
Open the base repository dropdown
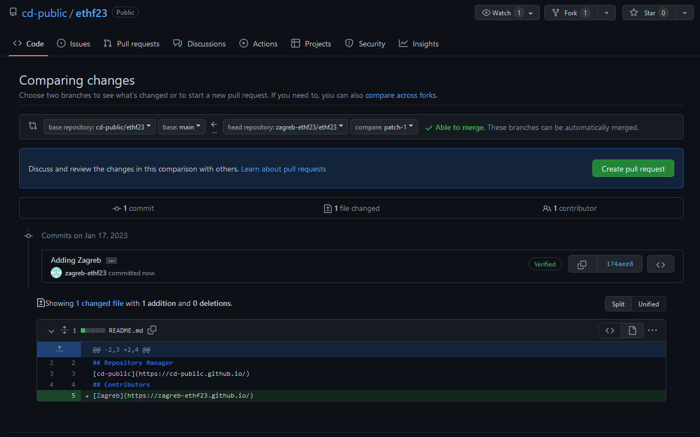coord(99,127)
